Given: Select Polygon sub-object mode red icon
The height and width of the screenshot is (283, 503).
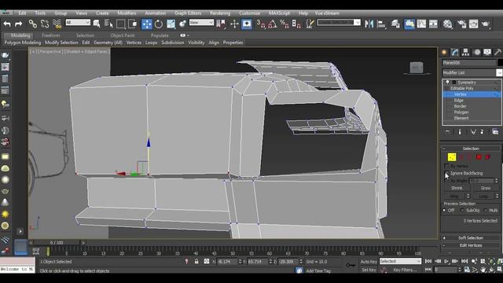Looking at the screenshot, I should (479, 157).
